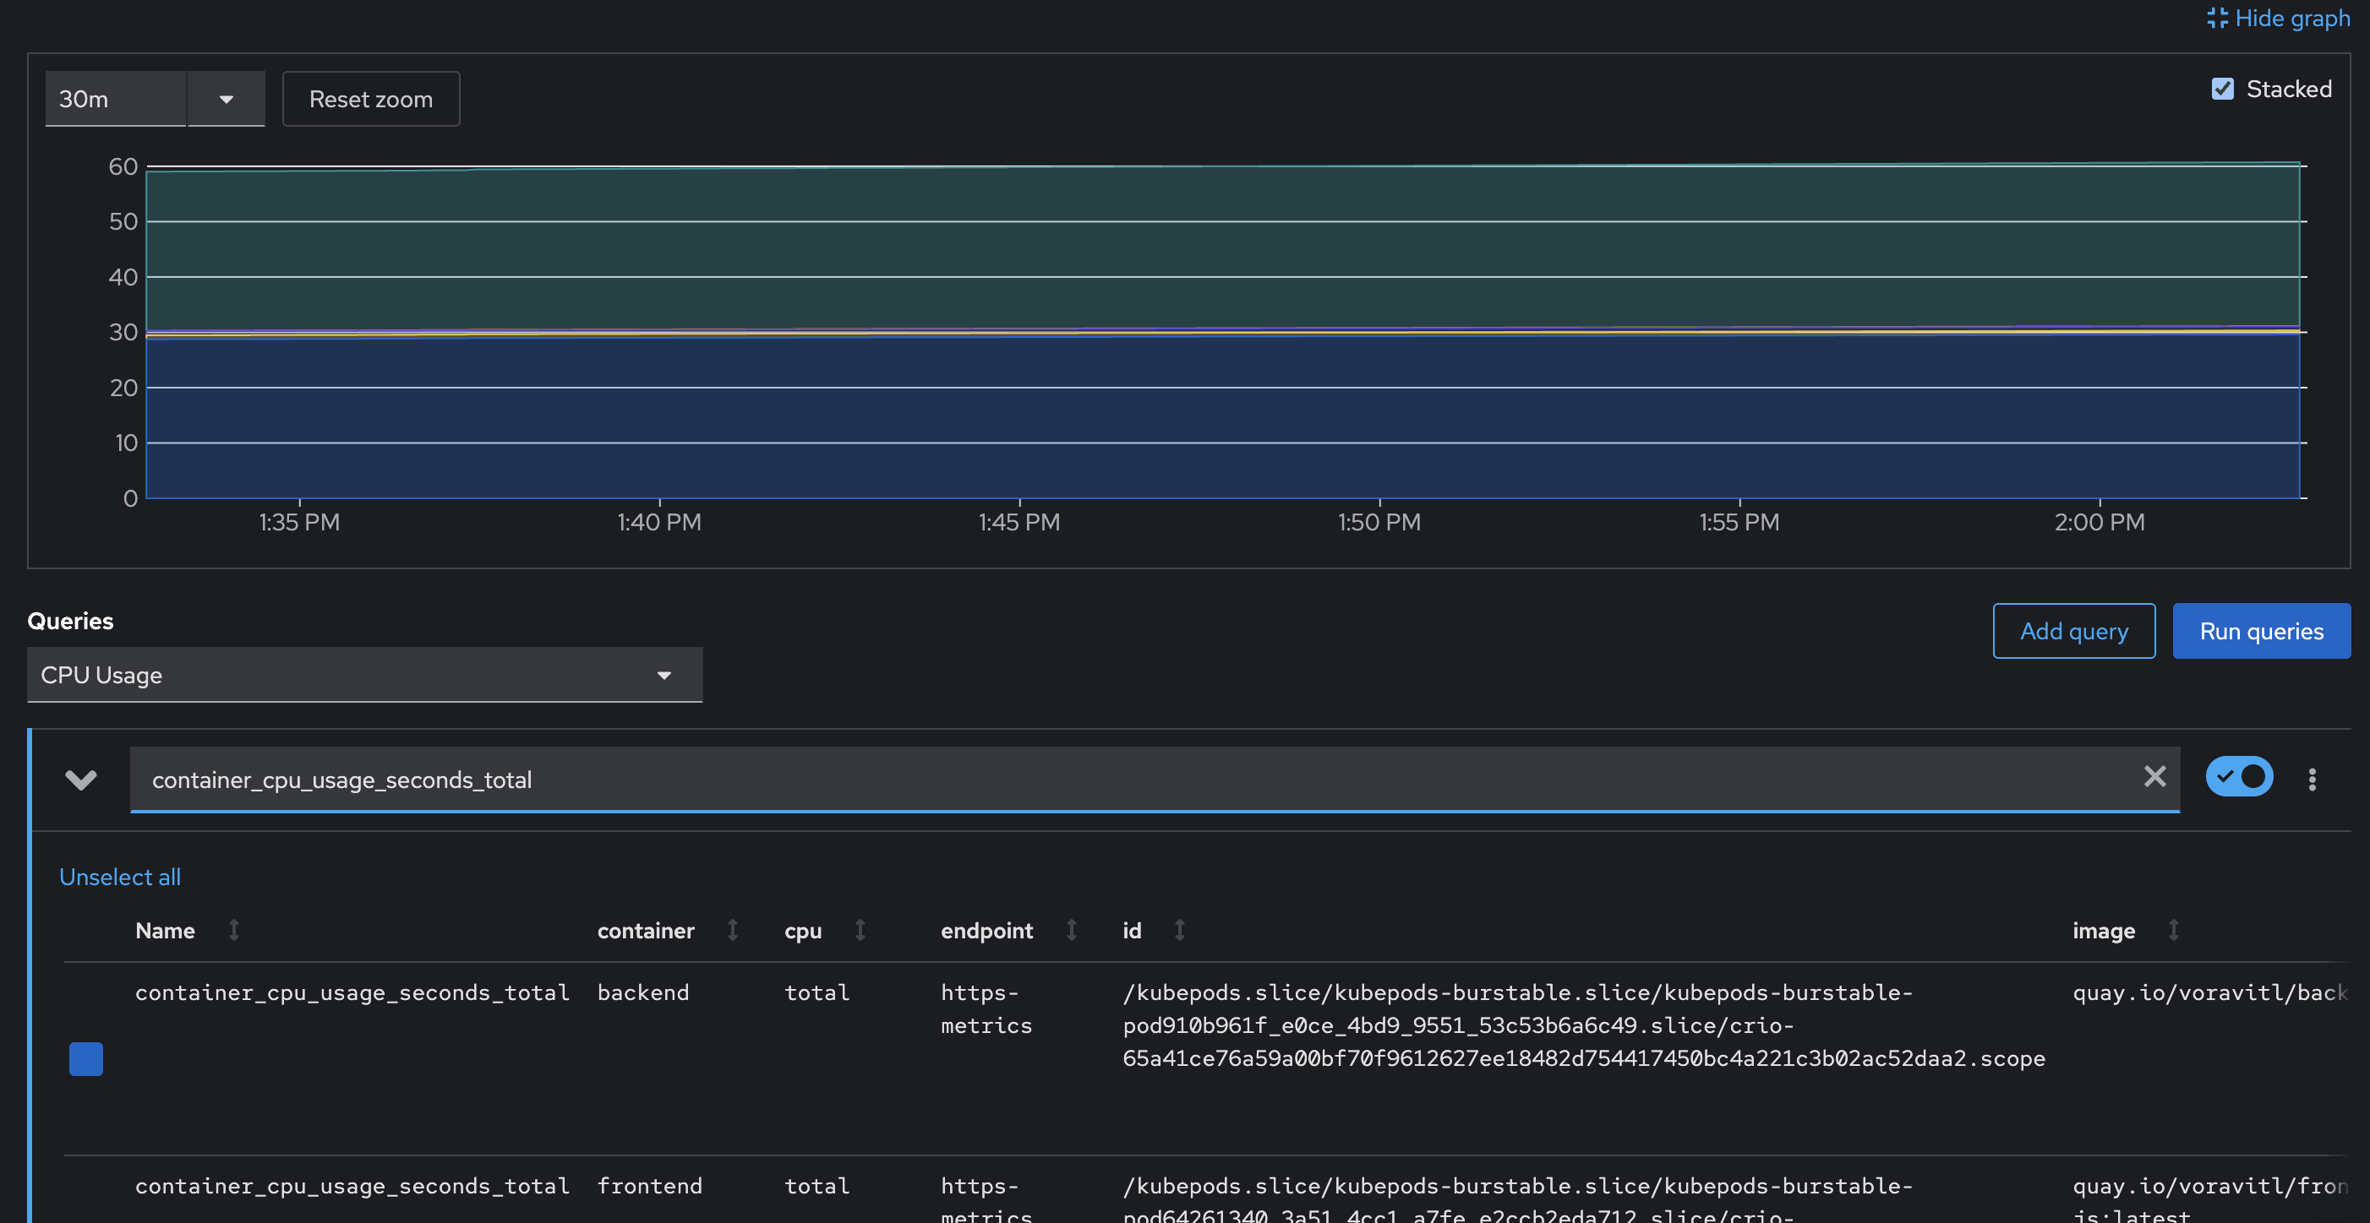
Task: Click the quay.io/voravitl/back image cell
Action: point(2210,993)
